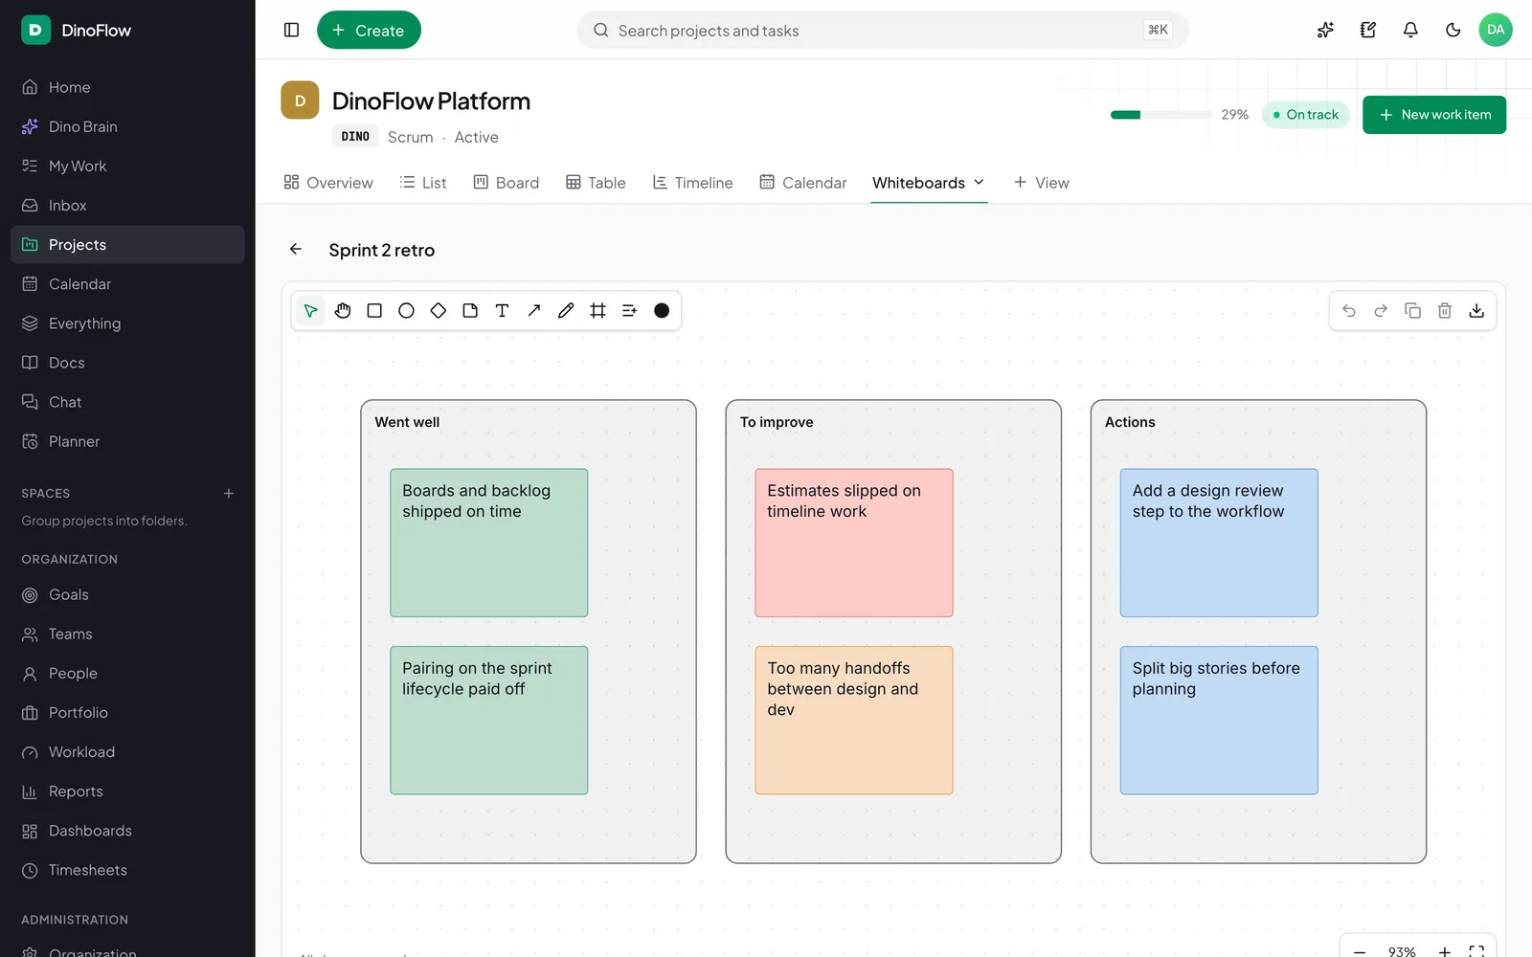Screen dimensions: 1532x957
Task: Select the pointer selection tool
Action: point(310,311)
